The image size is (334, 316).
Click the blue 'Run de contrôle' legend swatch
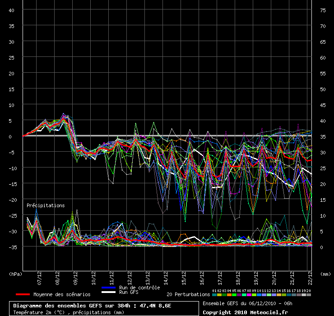109,288
